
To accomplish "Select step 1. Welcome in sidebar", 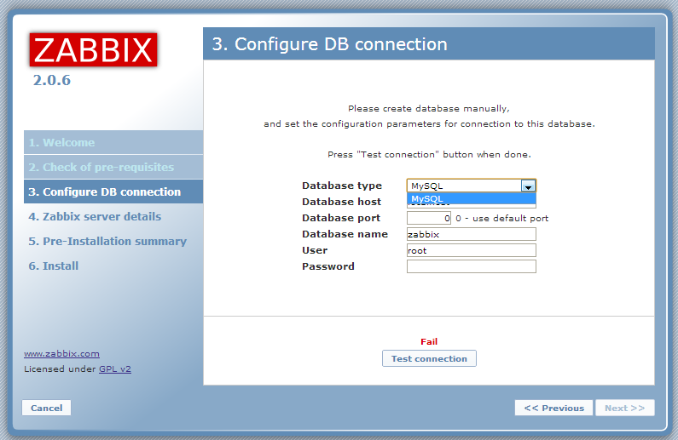I will click(113, 142).
